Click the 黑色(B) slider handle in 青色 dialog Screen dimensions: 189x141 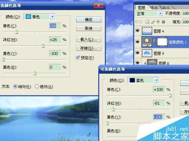[35, 73]
